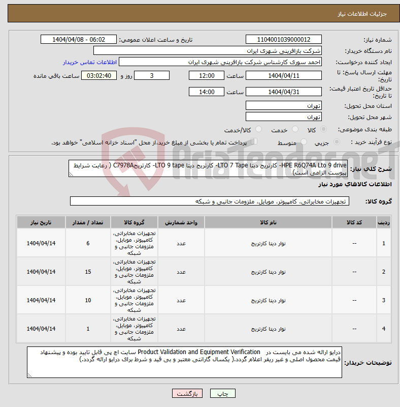
Task: Click the واحد شمارش column header
Action: [181, 222]
